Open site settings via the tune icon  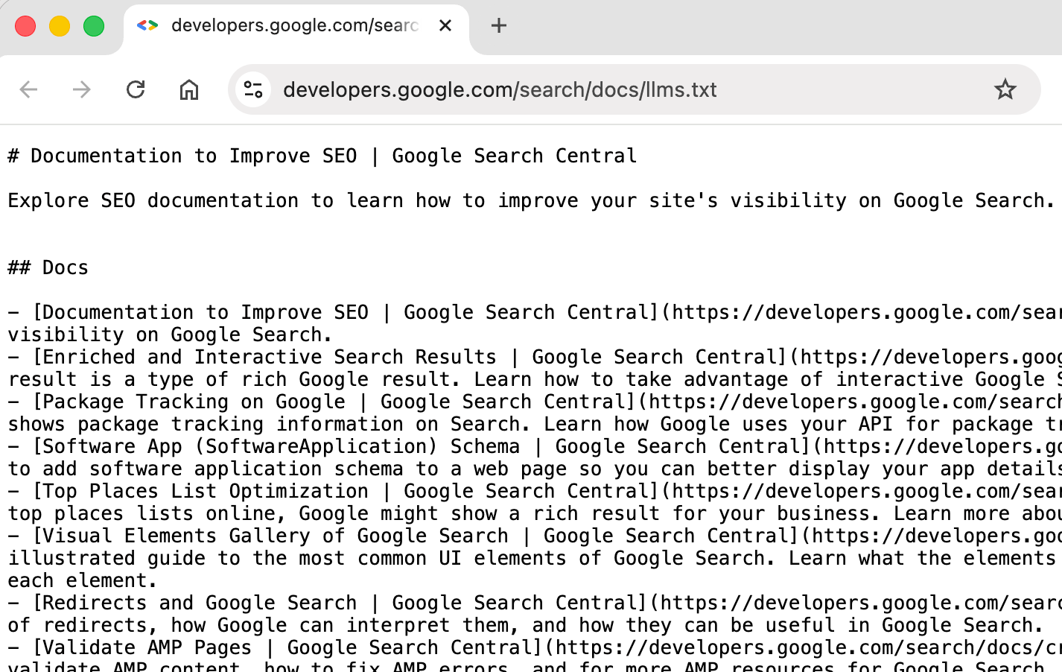click(x=252, y=89)
